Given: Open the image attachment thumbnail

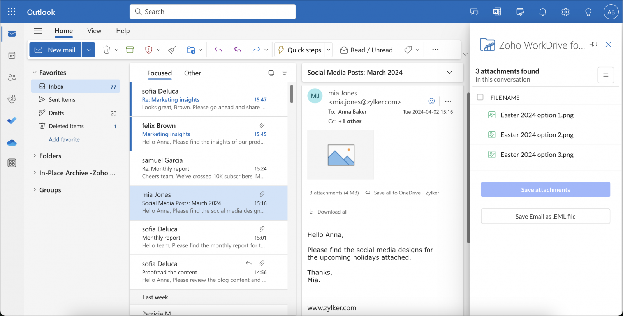Looking at the screenshot, I should click(x=341, y=155).
